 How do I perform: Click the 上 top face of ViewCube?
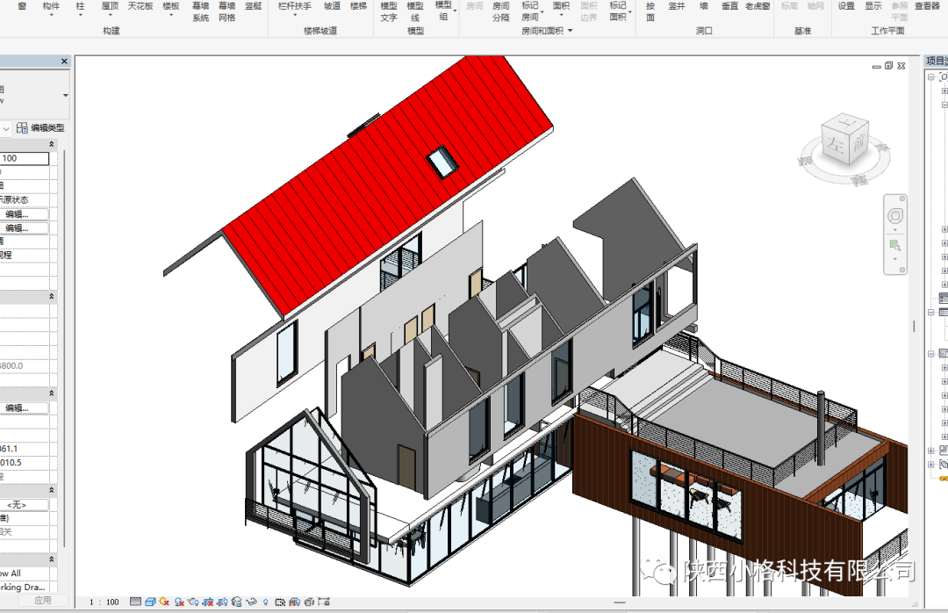coord(847,124)
